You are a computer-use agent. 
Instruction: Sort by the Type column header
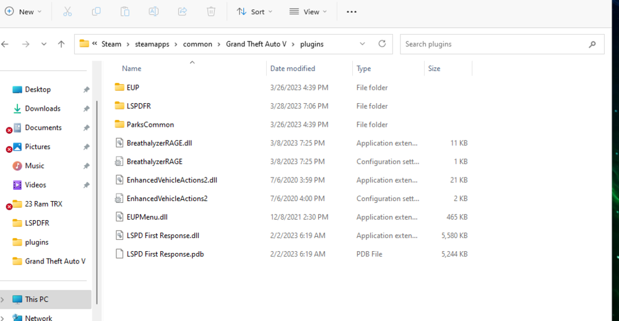click(363, 69)
